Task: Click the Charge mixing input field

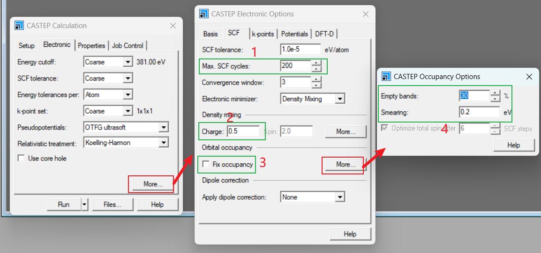Action: coord(243,131)
